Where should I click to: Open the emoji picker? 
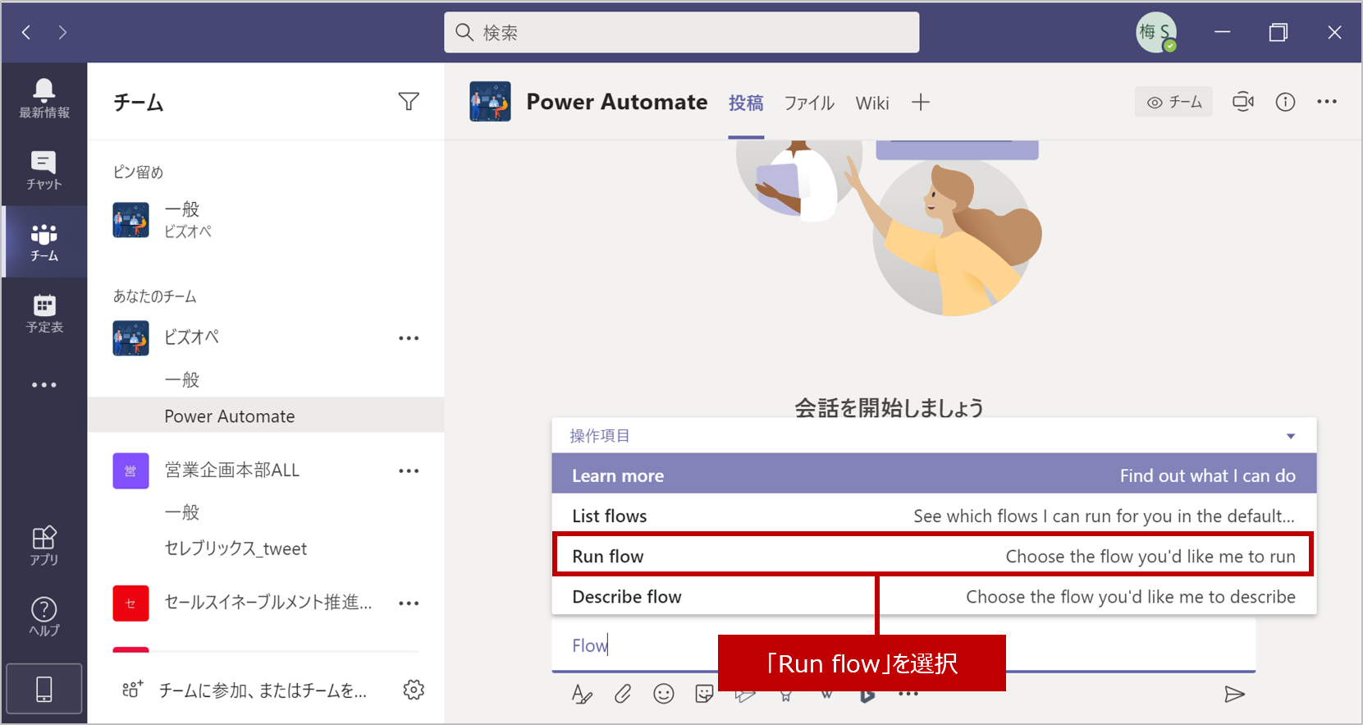[x=663, y=694]
